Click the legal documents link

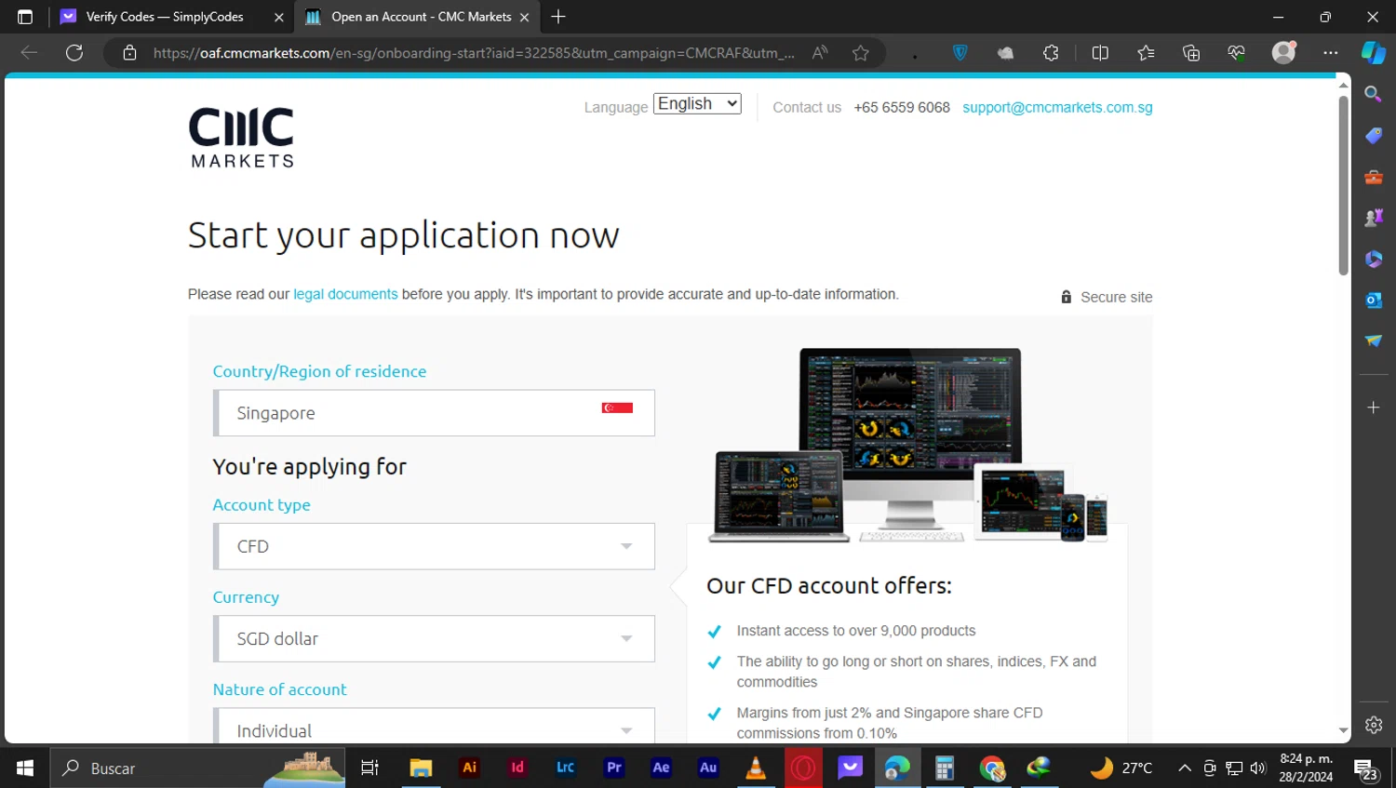(x=345, y=294)
